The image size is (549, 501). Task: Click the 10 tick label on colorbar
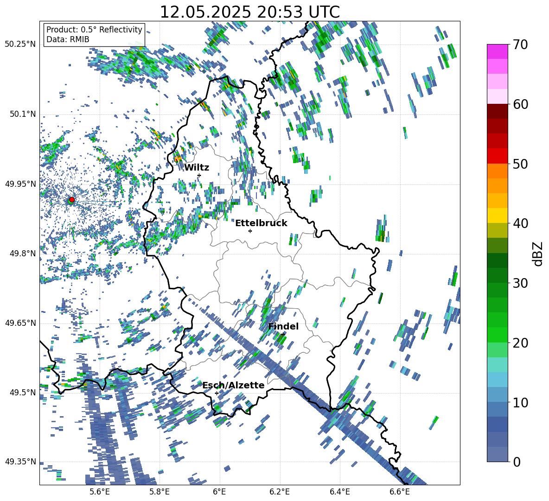pos(520,402)
